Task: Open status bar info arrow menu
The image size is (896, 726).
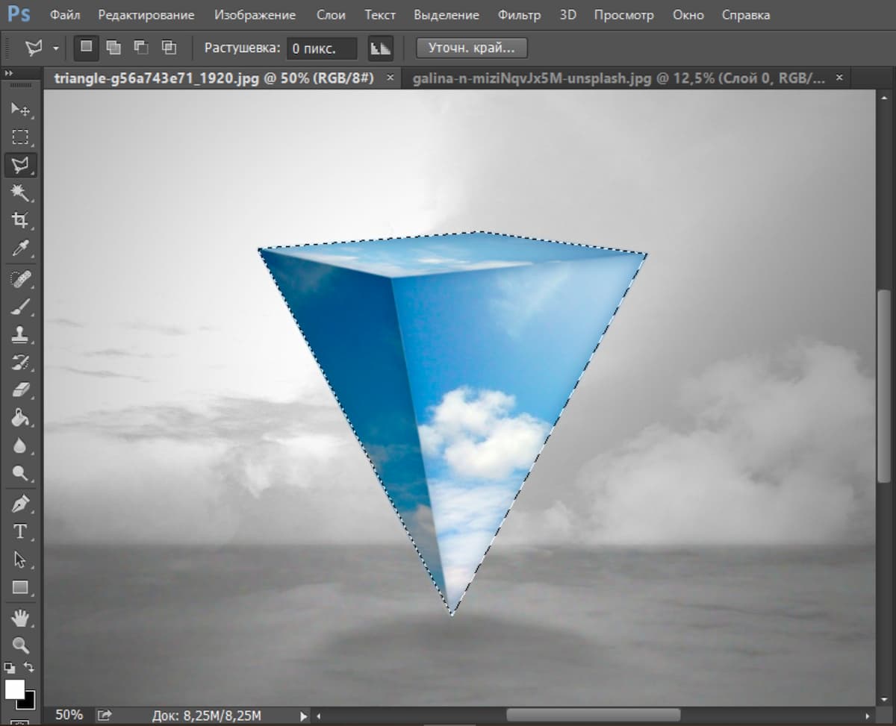Action: [303, 716]
